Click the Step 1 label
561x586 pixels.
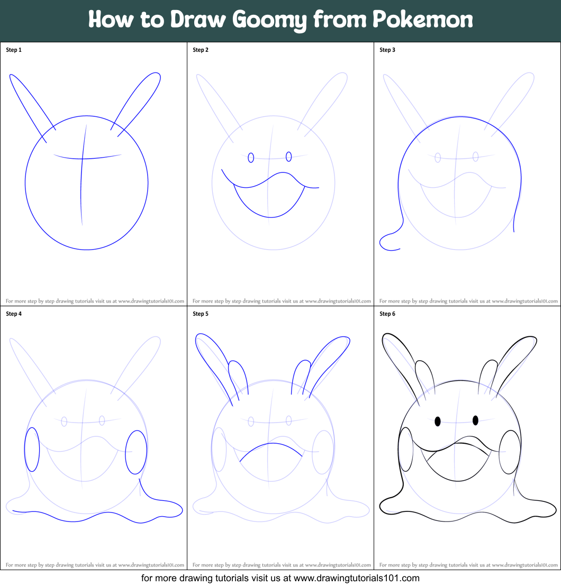(x=13, y=50)
